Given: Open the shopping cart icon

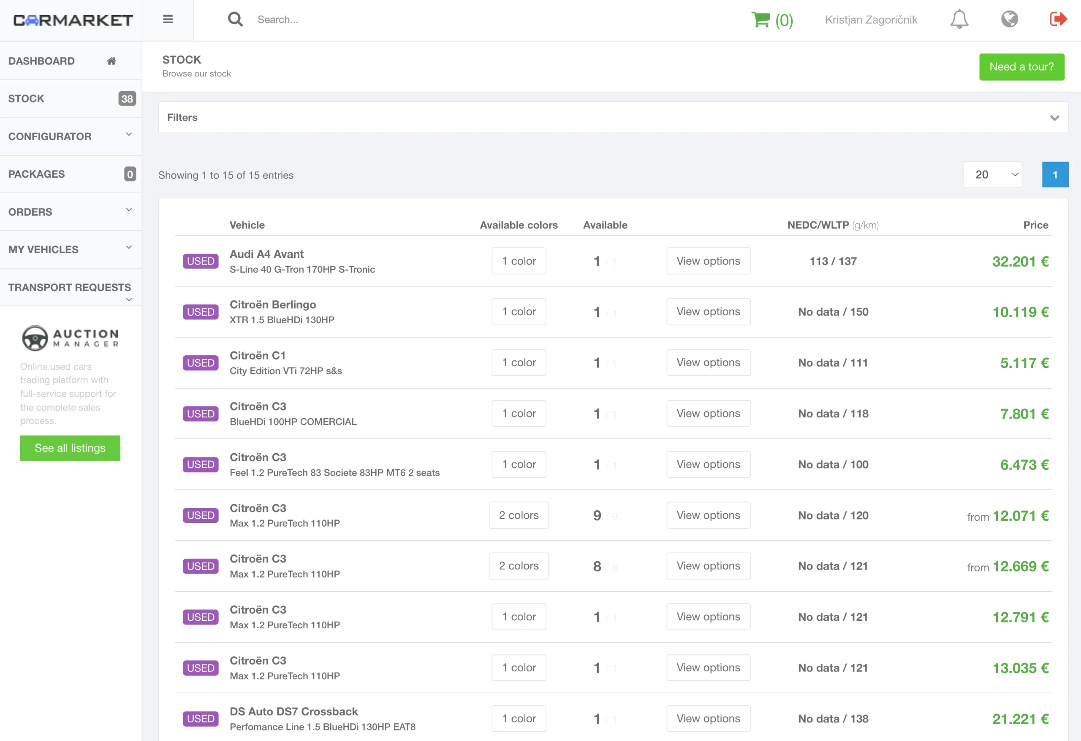Looking at the screenshot, I should [761, 19].
